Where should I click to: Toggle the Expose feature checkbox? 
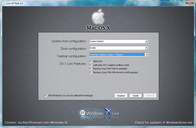(90, 69)
